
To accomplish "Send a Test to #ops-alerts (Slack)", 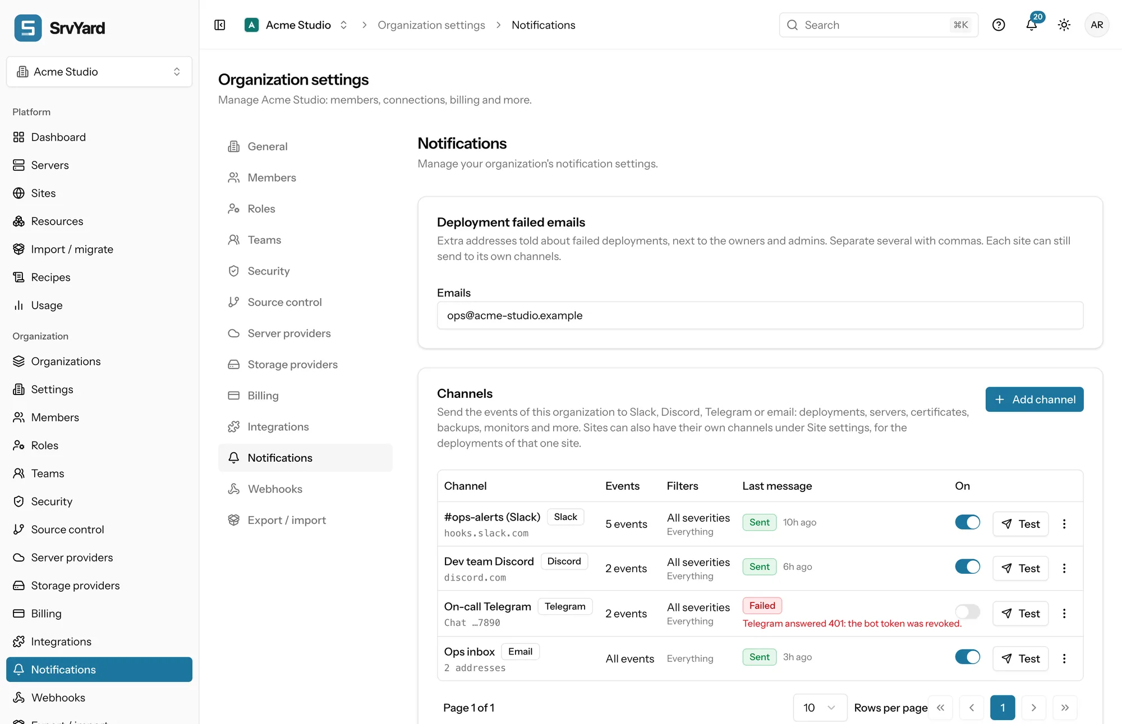I will click(x=1020, y=524).
